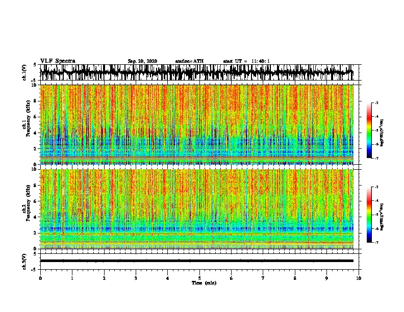Click time axis tick label '10'
The width and height of the screenshot is (404, 312).
coord(359,278)
